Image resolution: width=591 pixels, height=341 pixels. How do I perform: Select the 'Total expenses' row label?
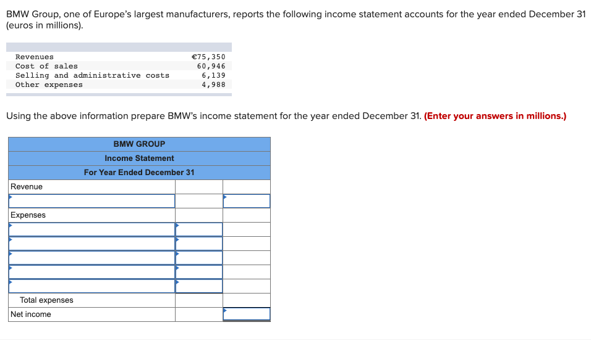tap(46, 300)
